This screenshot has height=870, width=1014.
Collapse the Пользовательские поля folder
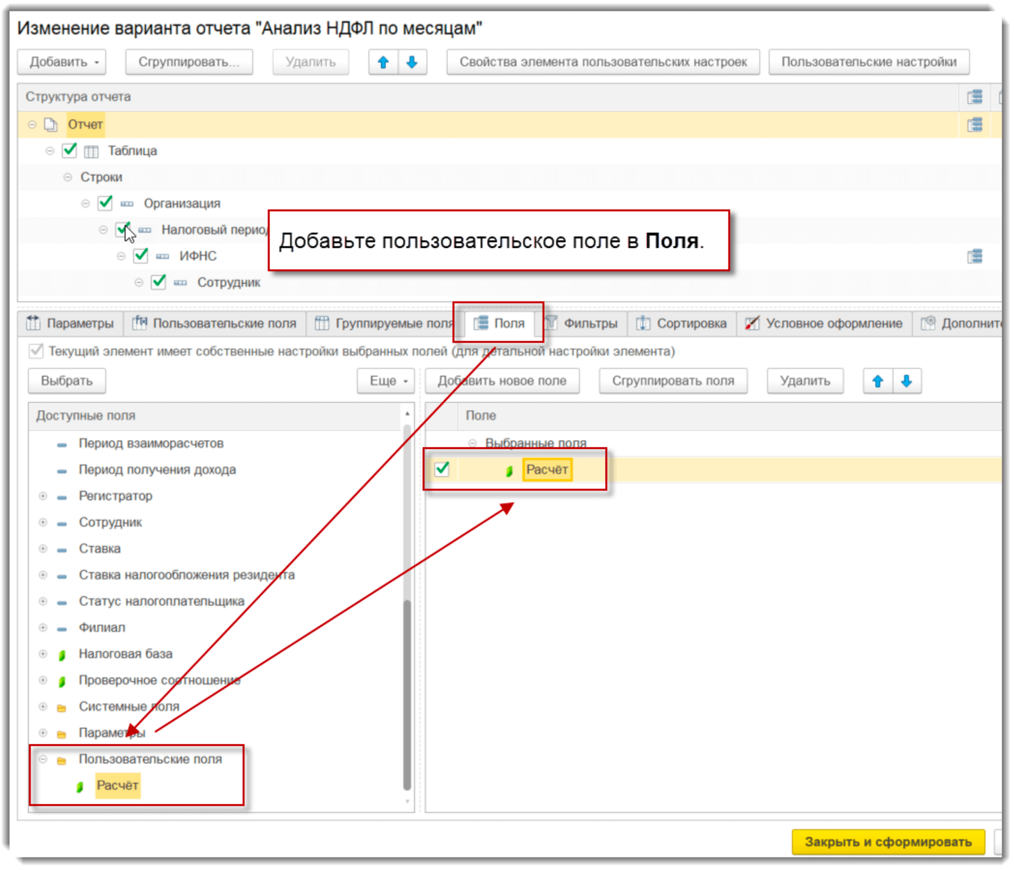[43, 759]
